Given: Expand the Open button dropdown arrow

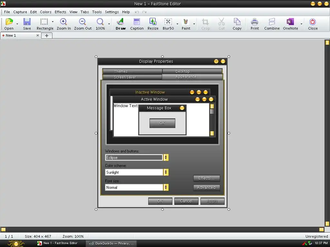Looking at the screenshot, I should tap(17, 24).
